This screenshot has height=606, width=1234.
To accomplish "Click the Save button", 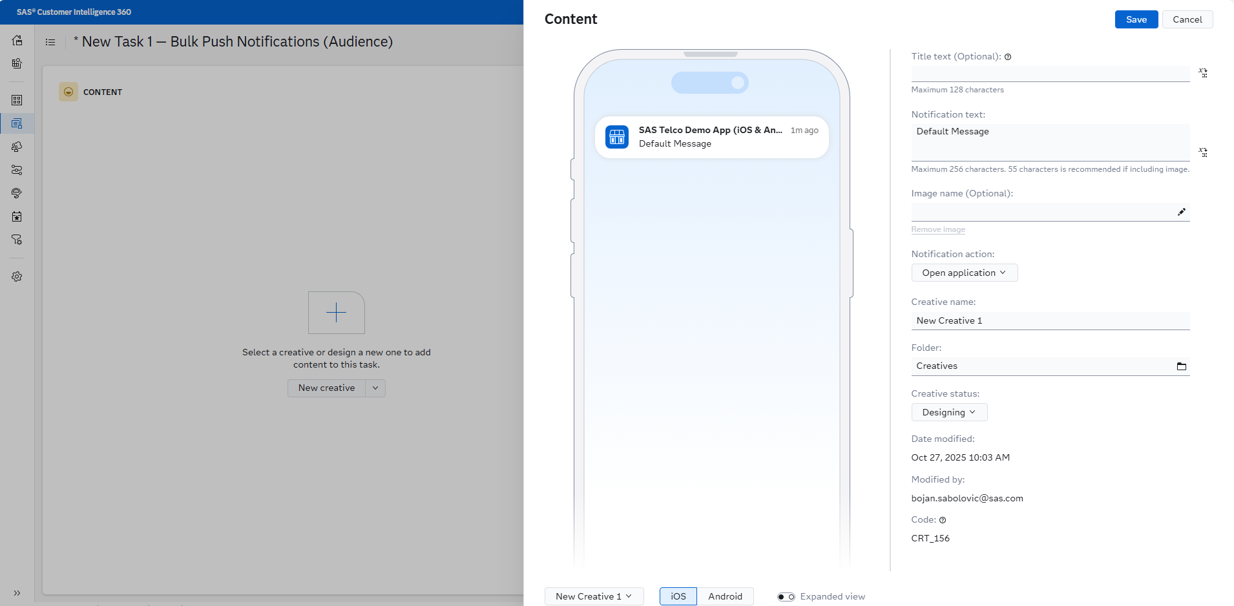I will click(x=1135, y=19).
